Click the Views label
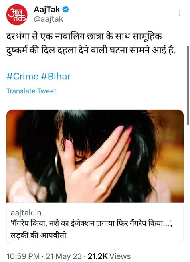 click(x=120, y=256)
